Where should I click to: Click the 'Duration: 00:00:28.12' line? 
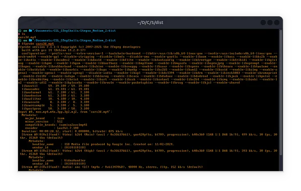tap(72, 131)
